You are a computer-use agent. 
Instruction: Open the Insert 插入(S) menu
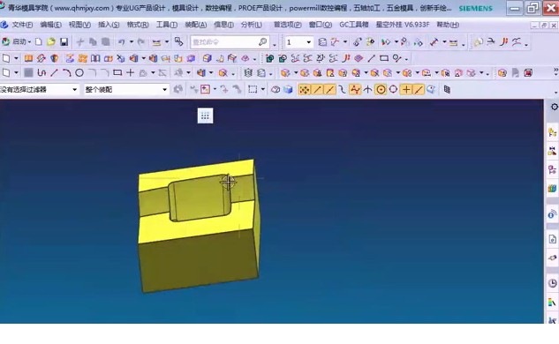pyautogui.click(x=109, y=25)
